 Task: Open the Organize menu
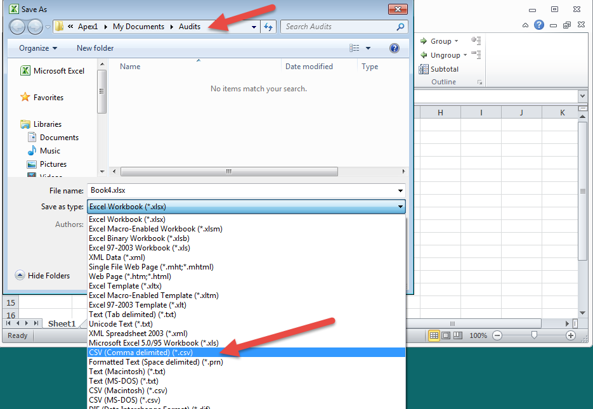pos(37,48)
